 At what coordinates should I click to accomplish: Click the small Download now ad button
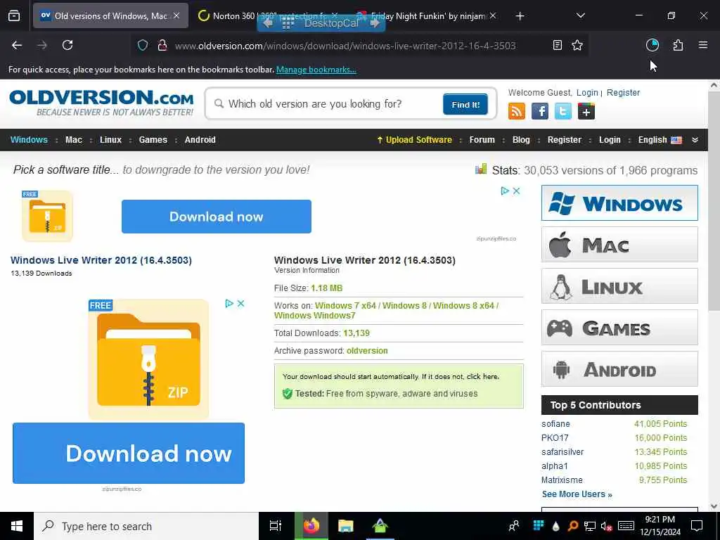(x=217, y=217)
